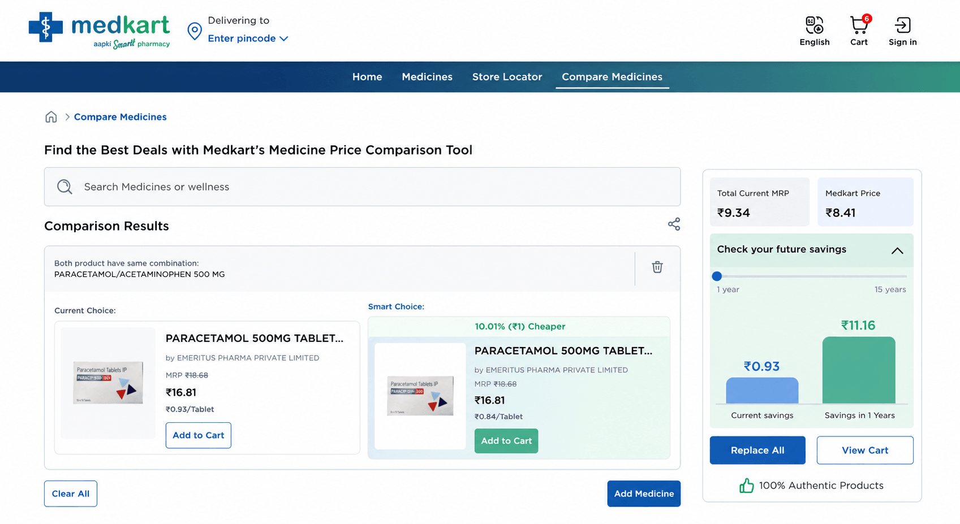Open Current Choice PARACETAMOL 500MG TABLET title

tap(255, 338)
